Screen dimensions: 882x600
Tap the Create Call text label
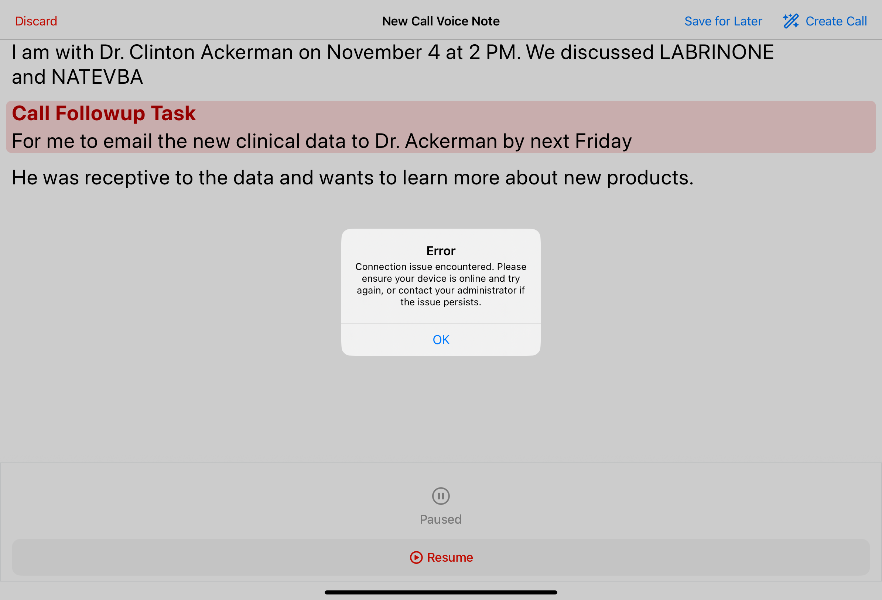[836, 21]
